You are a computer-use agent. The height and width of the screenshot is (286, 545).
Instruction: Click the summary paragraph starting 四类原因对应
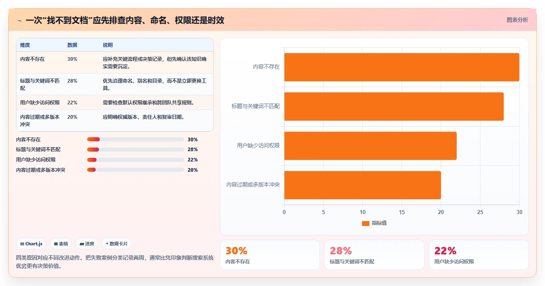pyautogui.click(x=115, y=262)
